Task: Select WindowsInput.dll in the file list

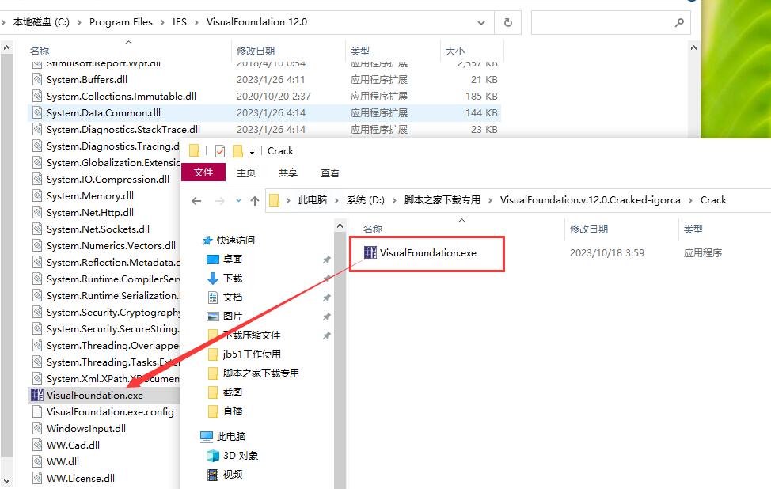Action: point(86,429)
